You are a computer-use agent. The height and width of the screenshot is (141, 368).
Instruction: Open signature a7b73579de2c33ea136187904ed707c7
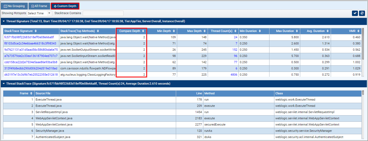pyautogui.click(x=31, y=56)
